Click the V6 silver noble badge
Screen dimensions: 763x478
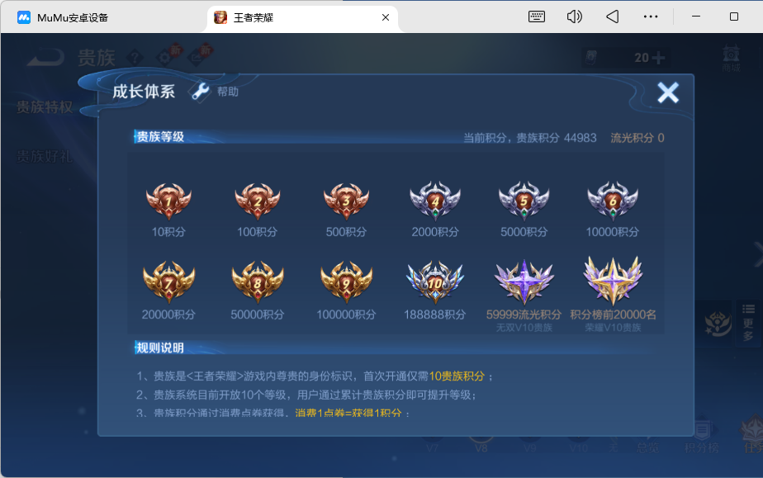(613, 201)
